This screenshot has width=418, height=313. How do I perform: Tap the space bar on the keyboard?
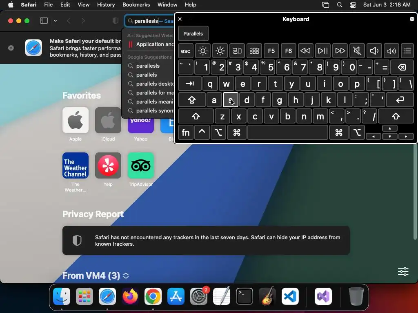coord(288,132)
